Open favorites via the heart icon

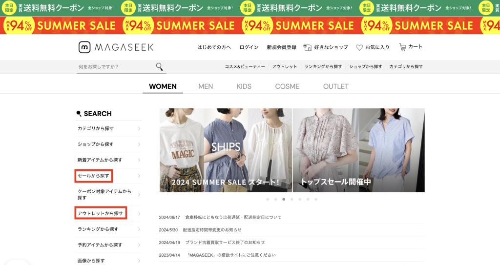(x=359, y=47)
